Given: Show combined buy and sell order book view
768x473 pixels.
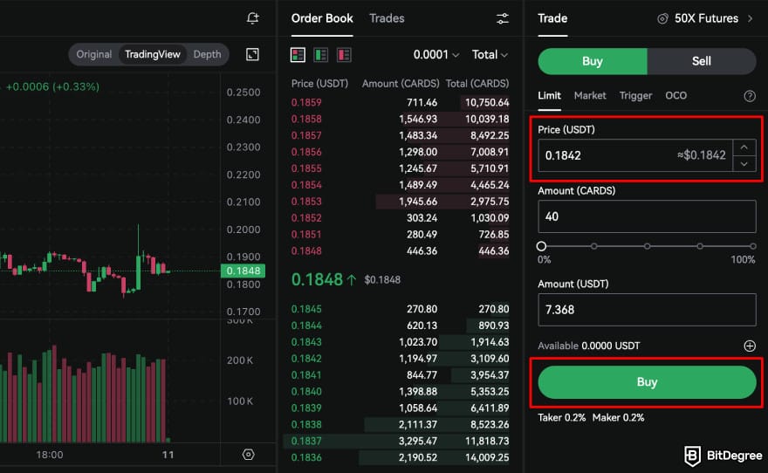Looking at the screenshot, I should click(298, 55).
